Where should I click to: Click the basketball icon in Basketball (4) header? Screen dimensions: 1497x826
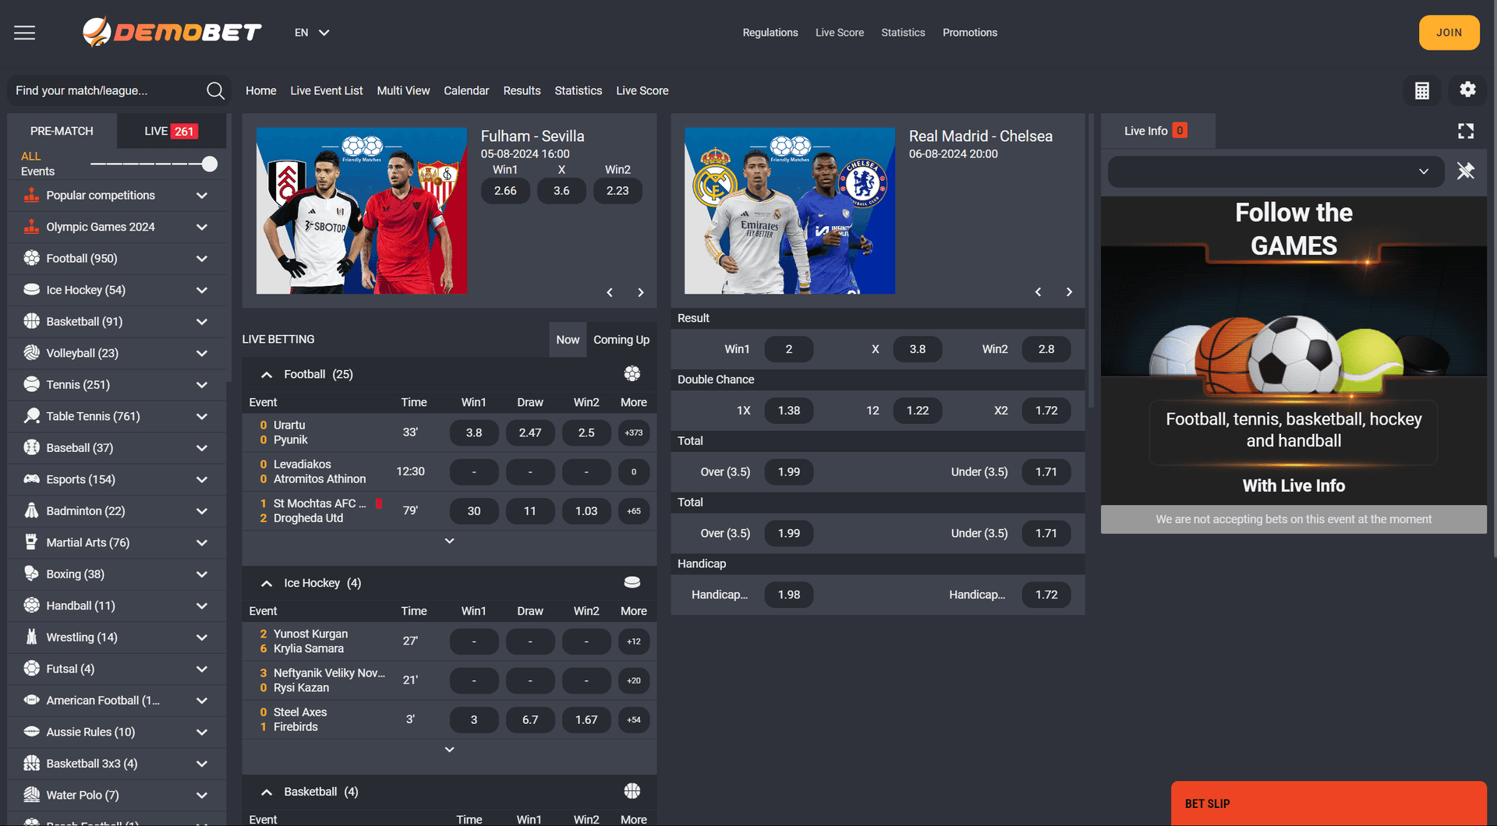[x=632, y=791]
